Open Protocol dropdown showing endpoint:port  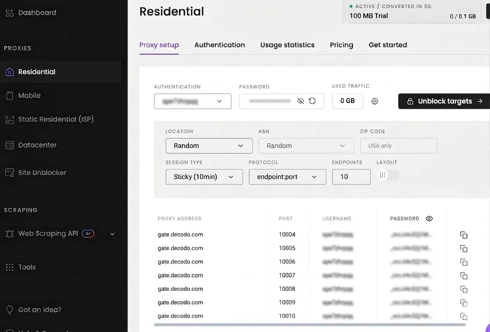pyautogui.click(x=287, y=177)
